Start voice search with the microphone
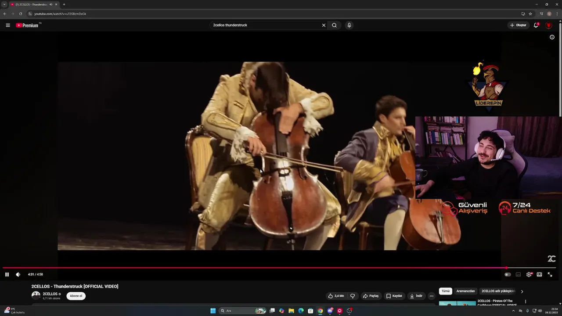 [x=349, y=25]
